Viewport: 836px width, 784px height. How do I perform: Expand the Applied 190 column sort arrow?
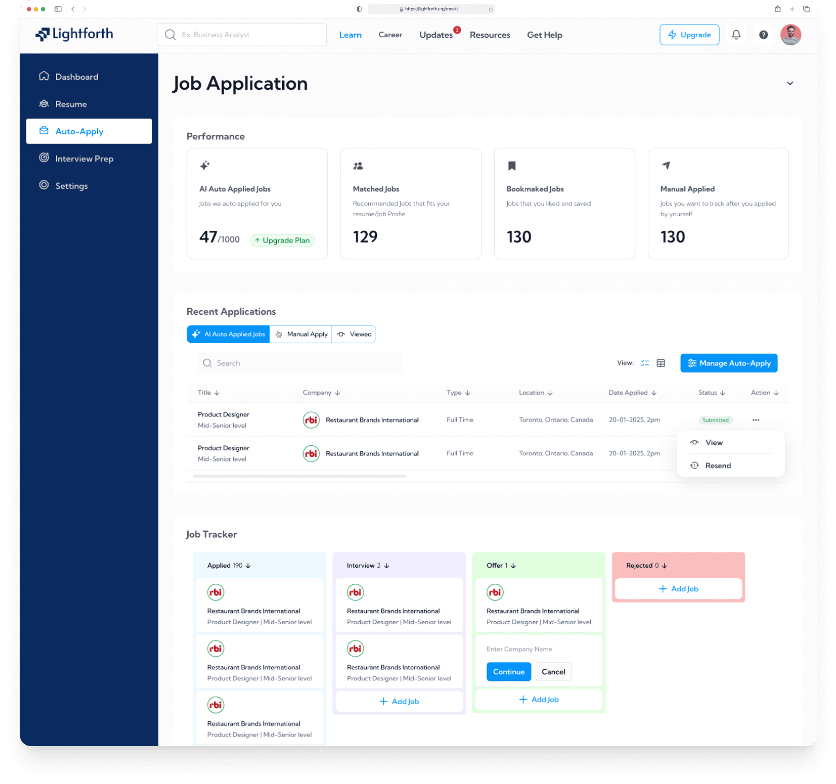pos(248,566)
